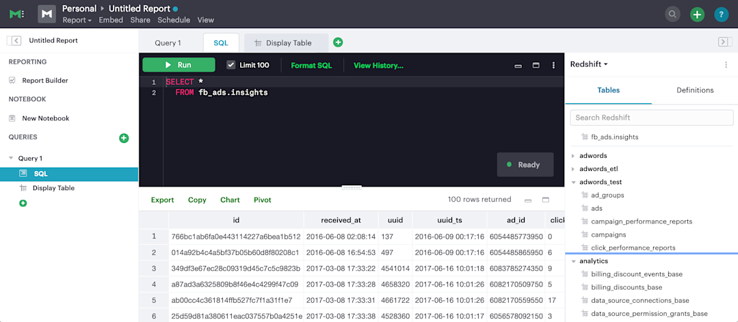Add a new query with Queries plus icon

[124, 138]
